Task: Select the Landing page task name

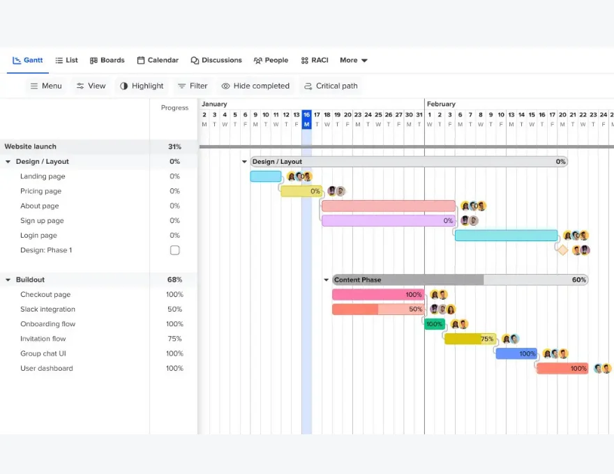Action: [x=43, y=176]
